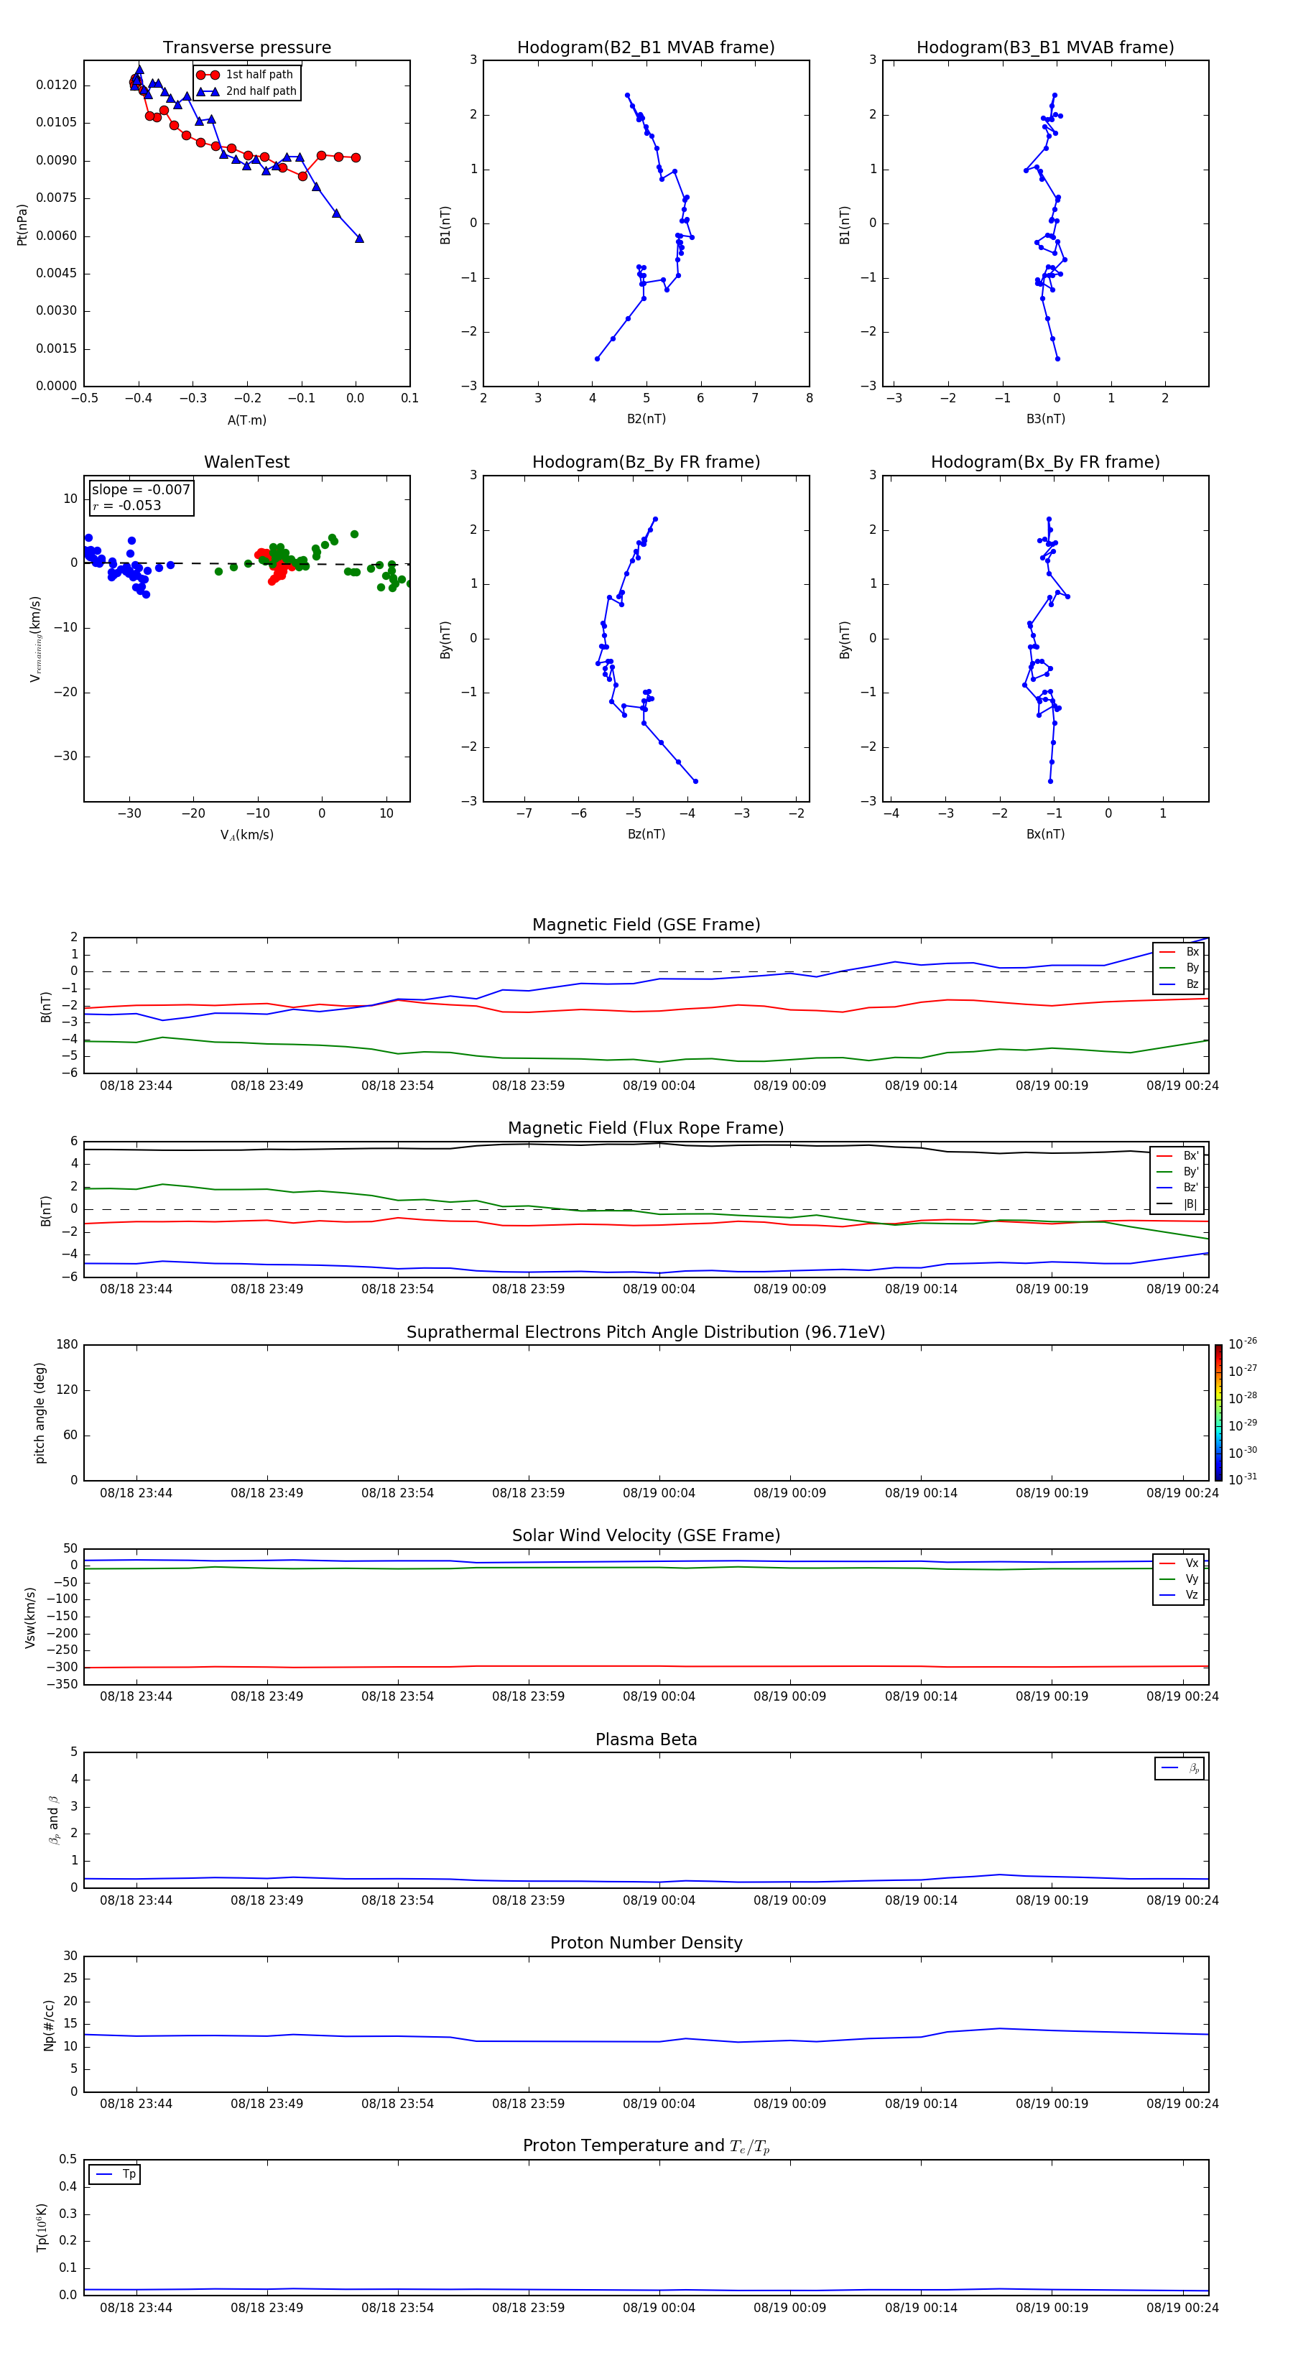Click the "Plasma Beta" plot title
The height and width of the screenshot is (2371, 1293).
[x=646, y=1740]
